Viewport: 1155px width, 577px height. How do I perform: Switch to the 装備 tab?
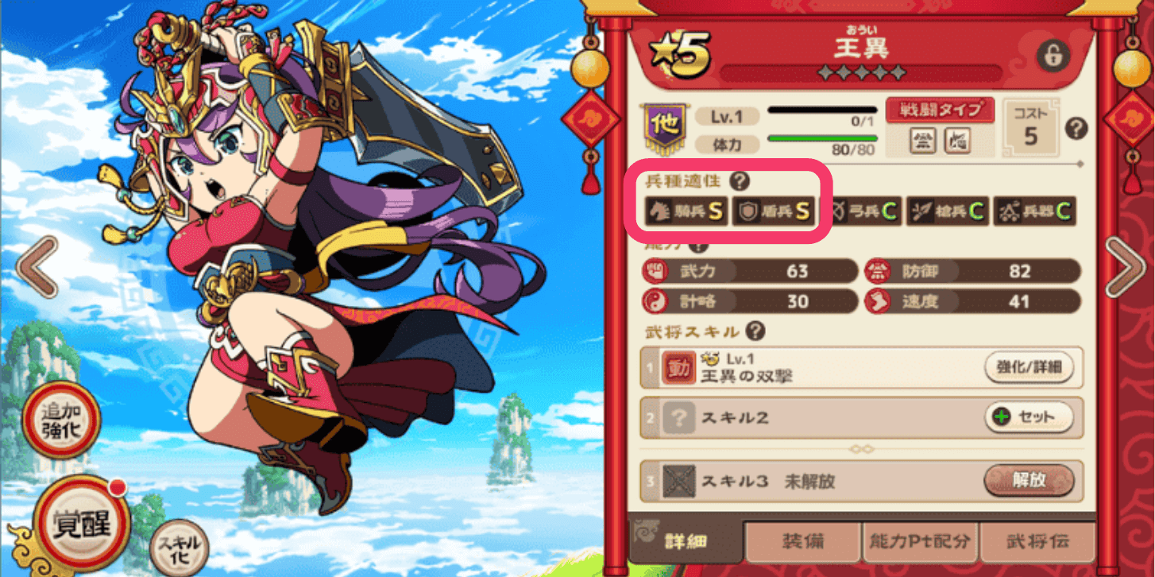click(x=802, y=542)
